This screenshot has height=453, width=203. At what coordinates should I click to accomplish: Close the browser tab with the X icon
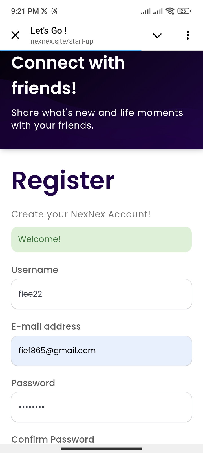pos(15,35)
